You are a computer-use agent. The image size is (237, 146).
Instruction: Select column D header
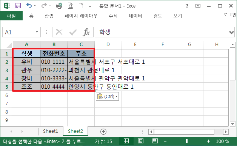(x=108, y=45)
